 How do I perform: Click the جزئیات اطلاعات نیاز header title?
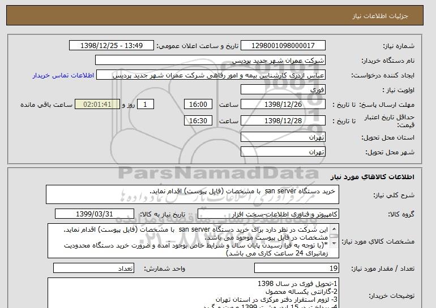coord(380,16)
